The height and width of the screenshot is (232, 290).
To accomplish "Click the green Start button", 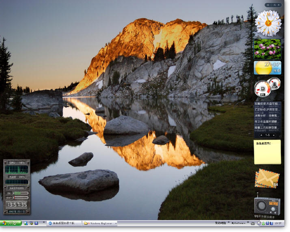I will coord(11,223).
